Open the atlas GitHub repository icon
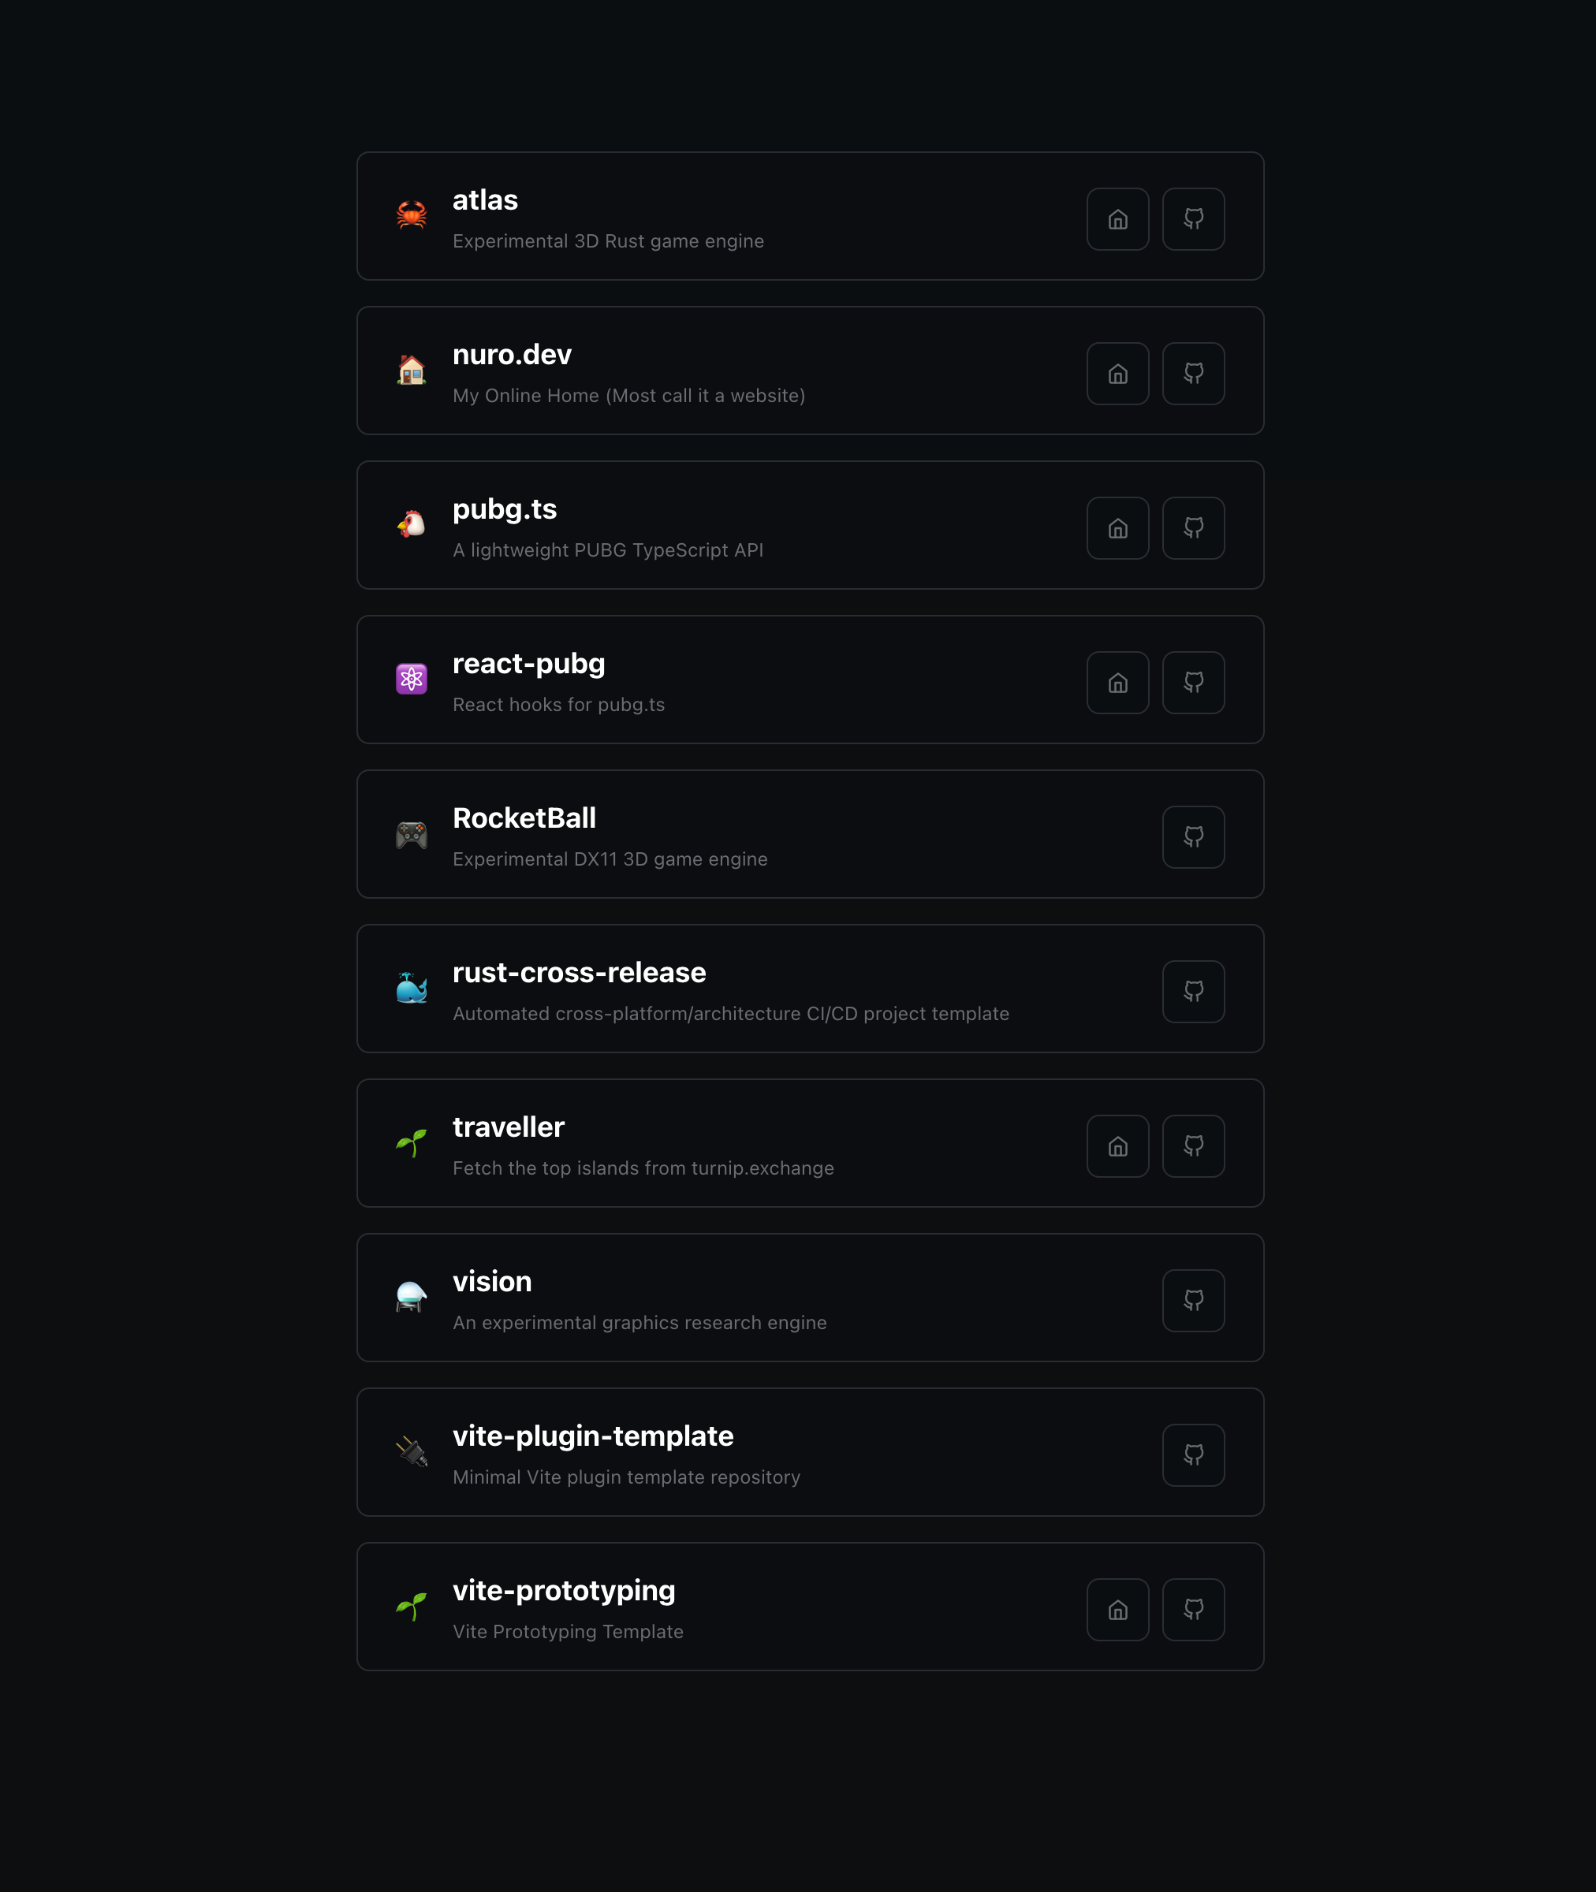 tap(1193, 219)
